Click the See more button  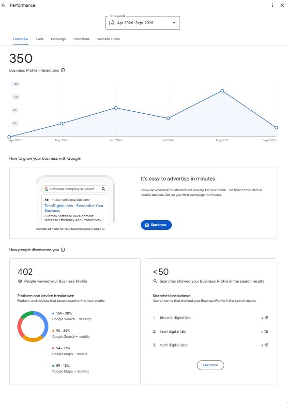[211, 365]
